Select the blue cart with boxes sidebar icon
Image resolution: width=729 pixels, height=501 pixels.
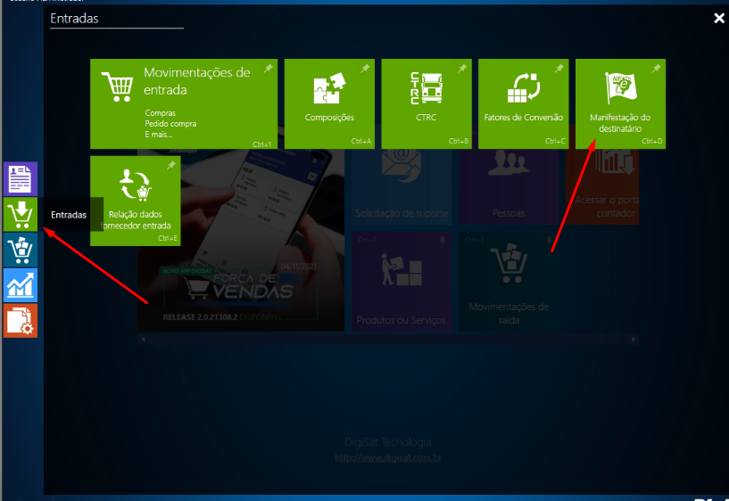[21, 250]
